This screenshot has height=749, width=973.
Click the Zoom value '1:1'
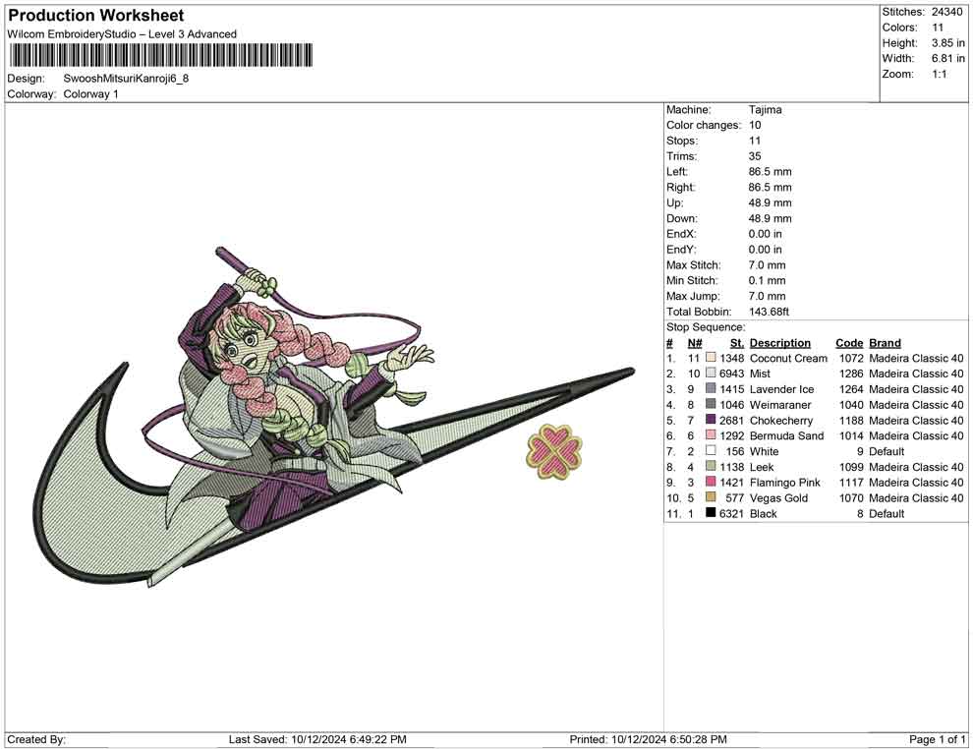tap(940, 74)
